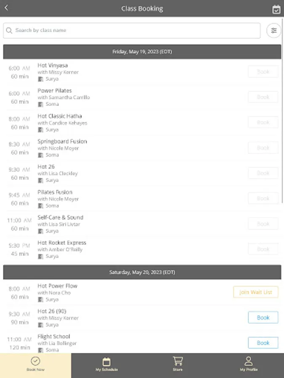
Task: Switch to the Store tab
Action: point(178,365)
